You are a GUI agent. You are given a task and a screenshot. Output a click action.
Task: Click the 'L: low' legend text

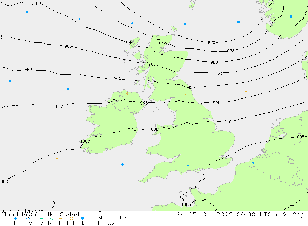tap(106, 224)
